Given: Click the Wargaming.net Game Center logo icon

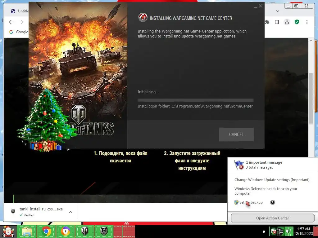Looking at the screenshot, I should tap(143, 18).
